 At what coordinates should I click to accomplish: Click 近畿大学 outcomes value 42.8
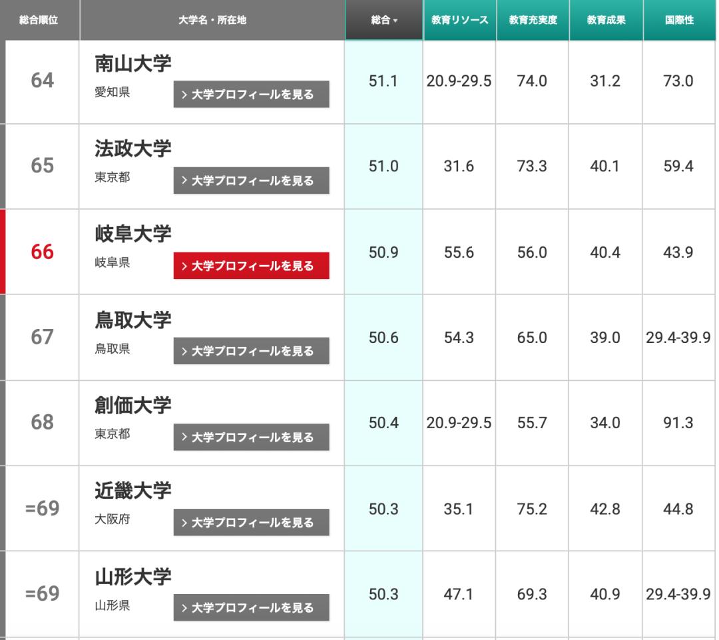[x=605, y=509]
